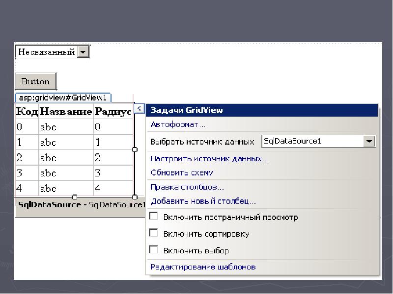Click Настроить источник данных link
Image resolution: width=393 pixels, height=294 pixels.
coord(209,159)
